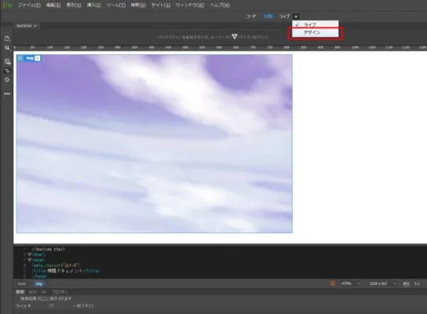Choose デザイン from view dropdown

315,33
